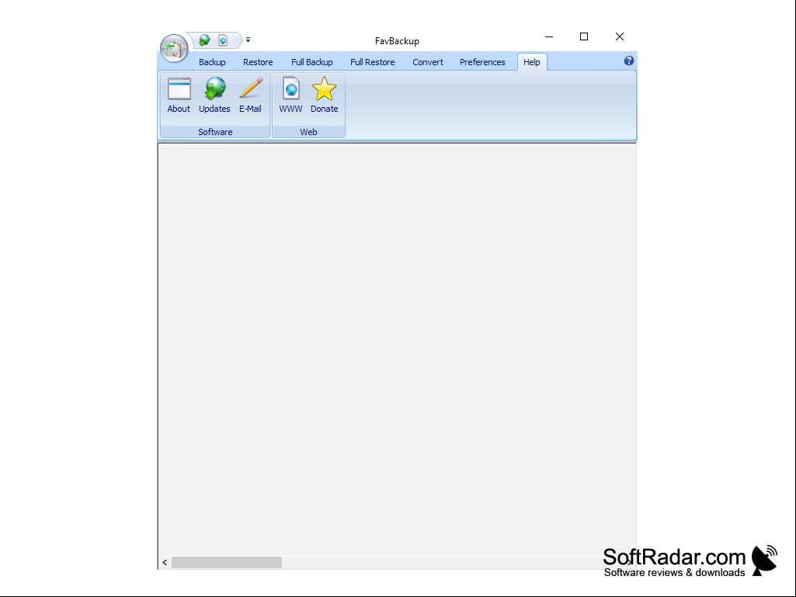This screenshot has width=796, height=597.
Task: Switch to the Restore tab
Action: pos(258,62)
